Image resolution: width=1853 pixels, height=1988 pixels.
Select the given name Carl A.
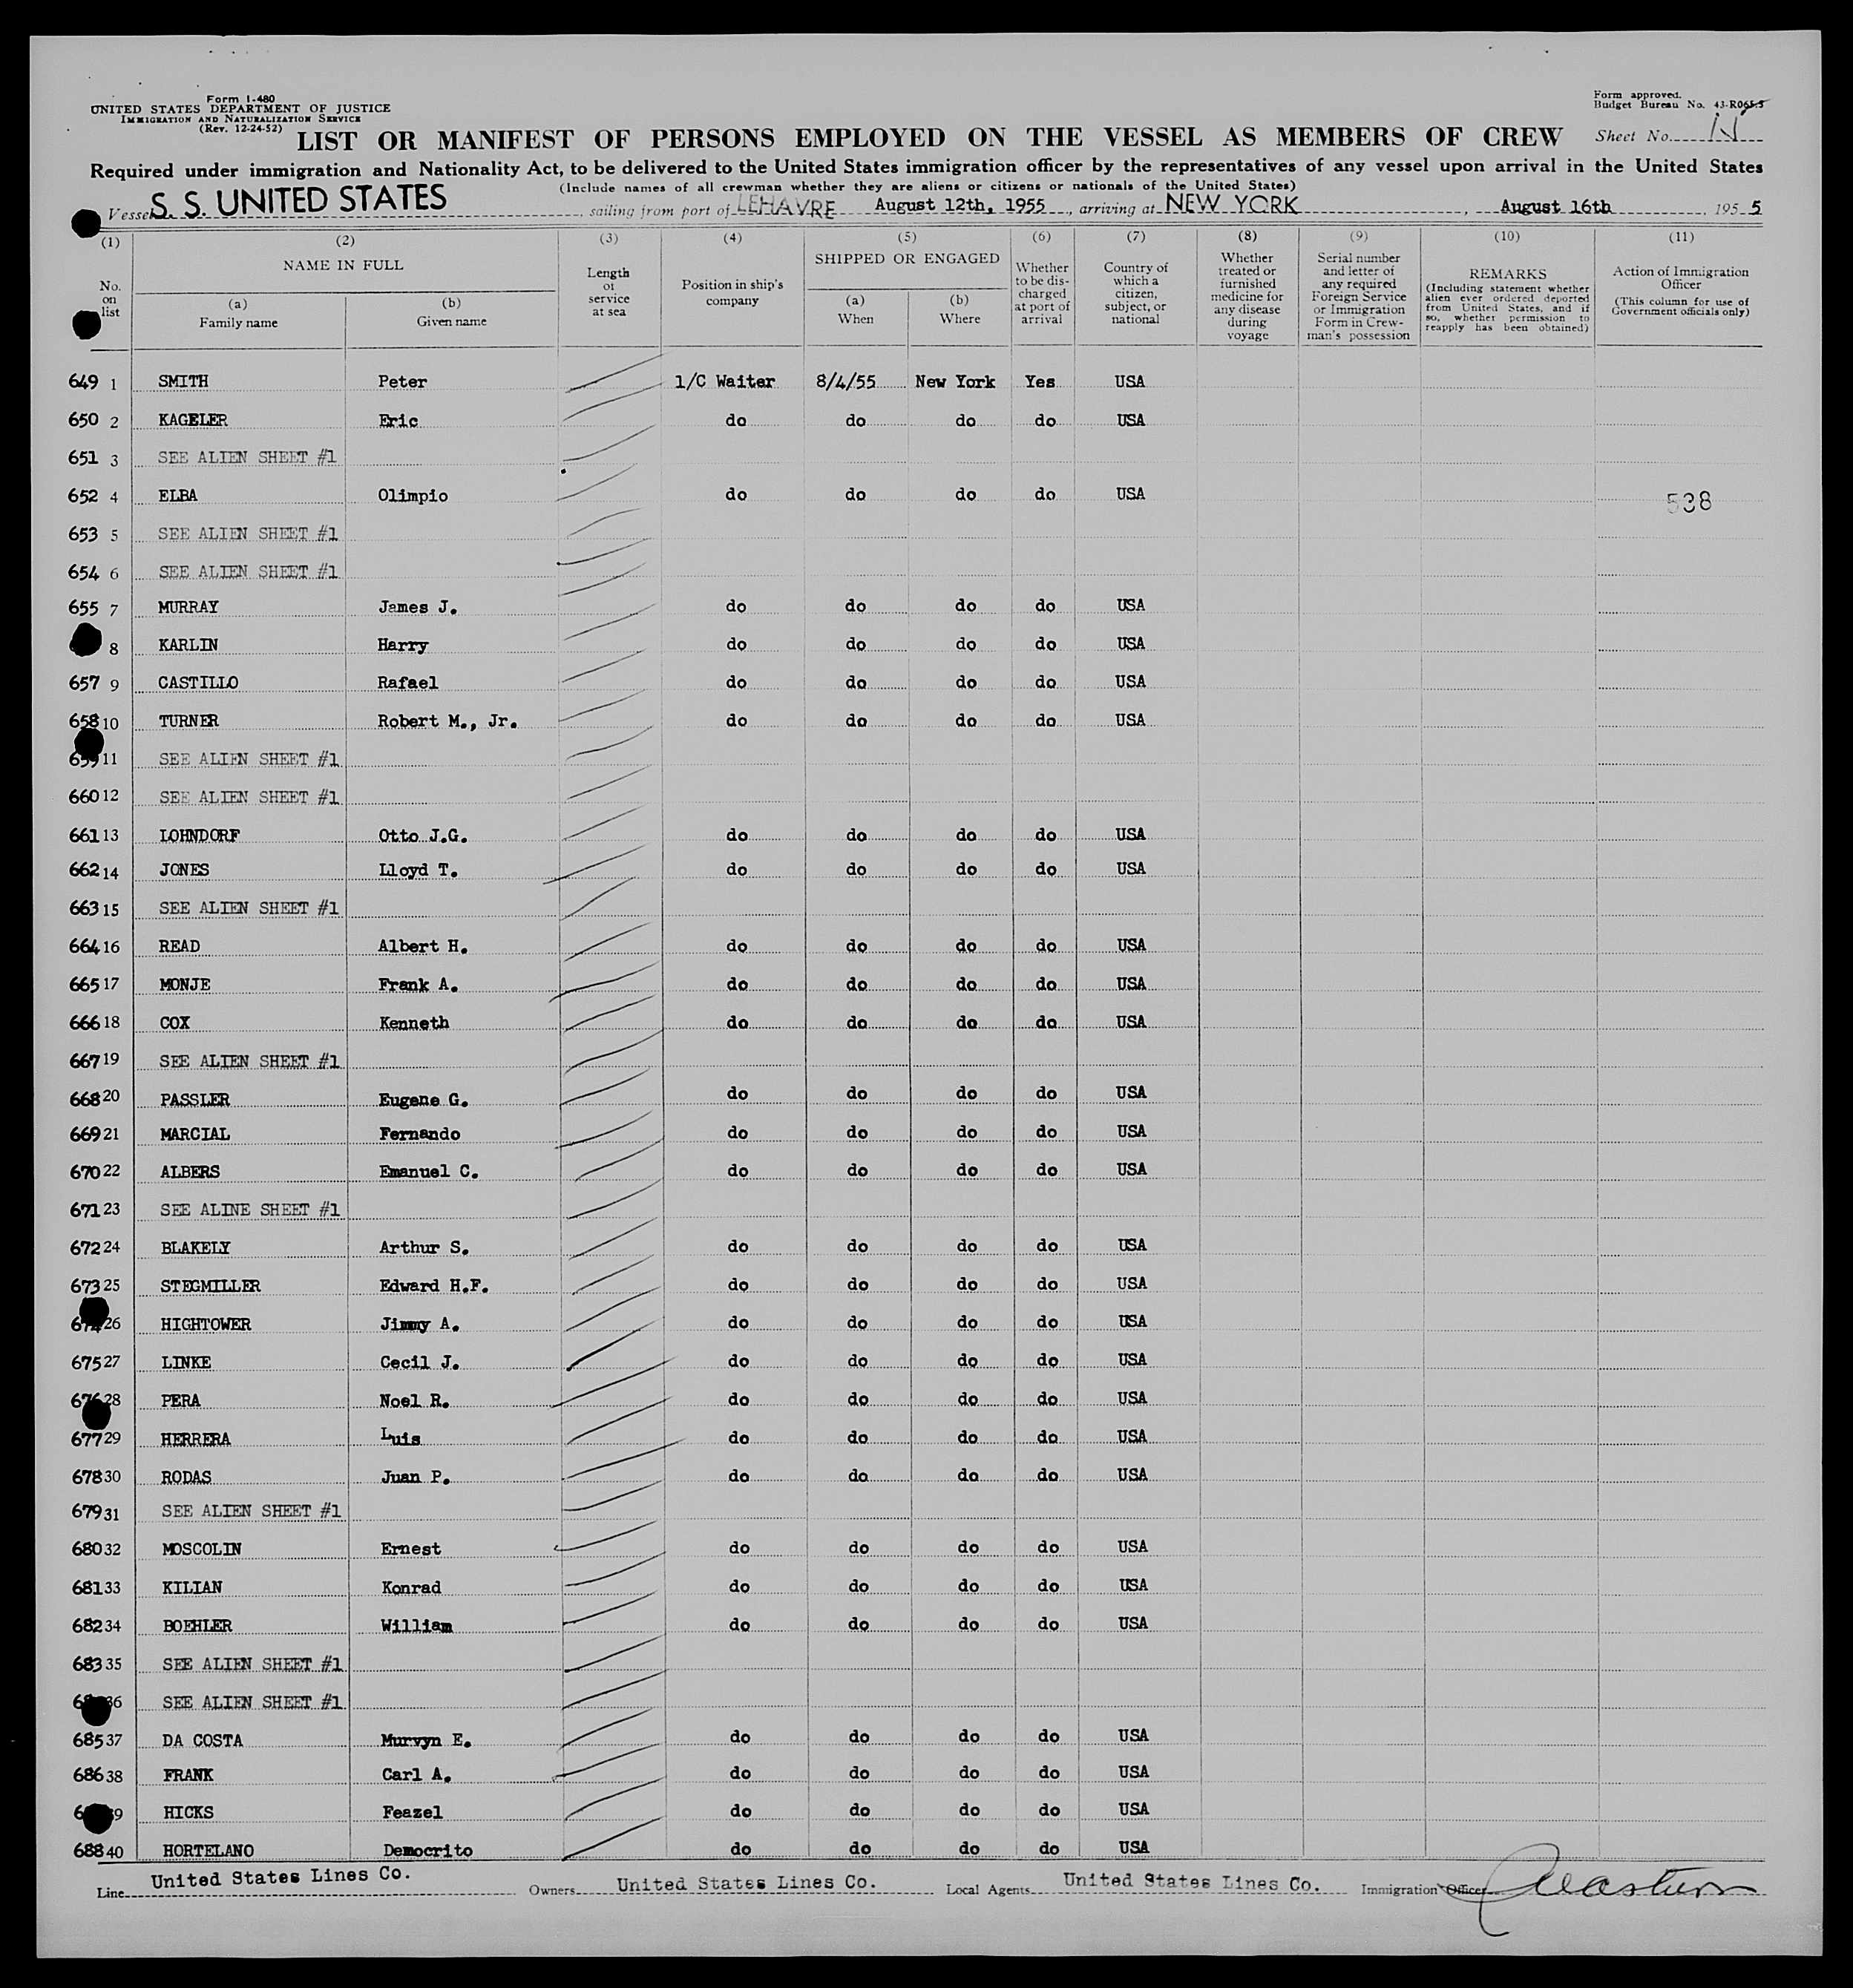pos(416,1775)
